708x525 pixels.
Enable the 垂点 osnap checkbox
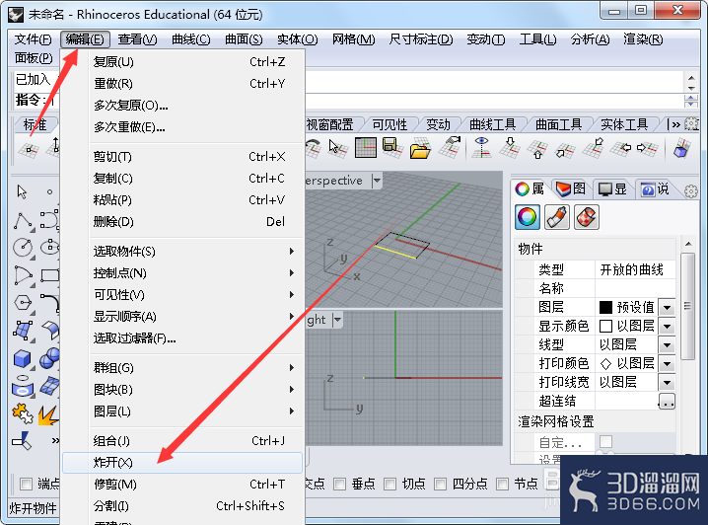point(339,485)
